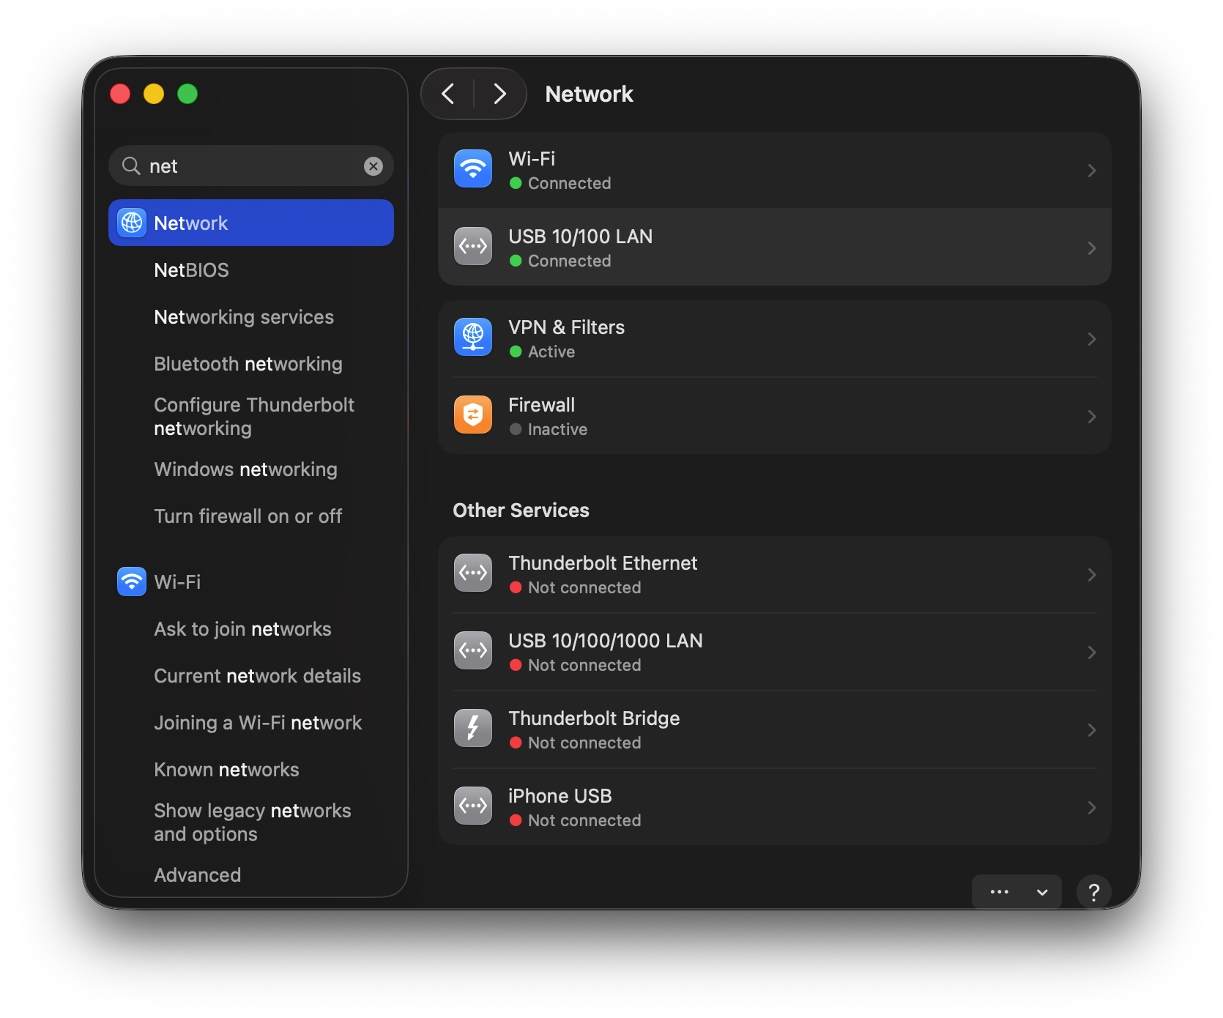The width and height of the screenshot is (1223, 1018).
Task: Expand the Wi-Fi row chevron
Action: (1091, 171)
